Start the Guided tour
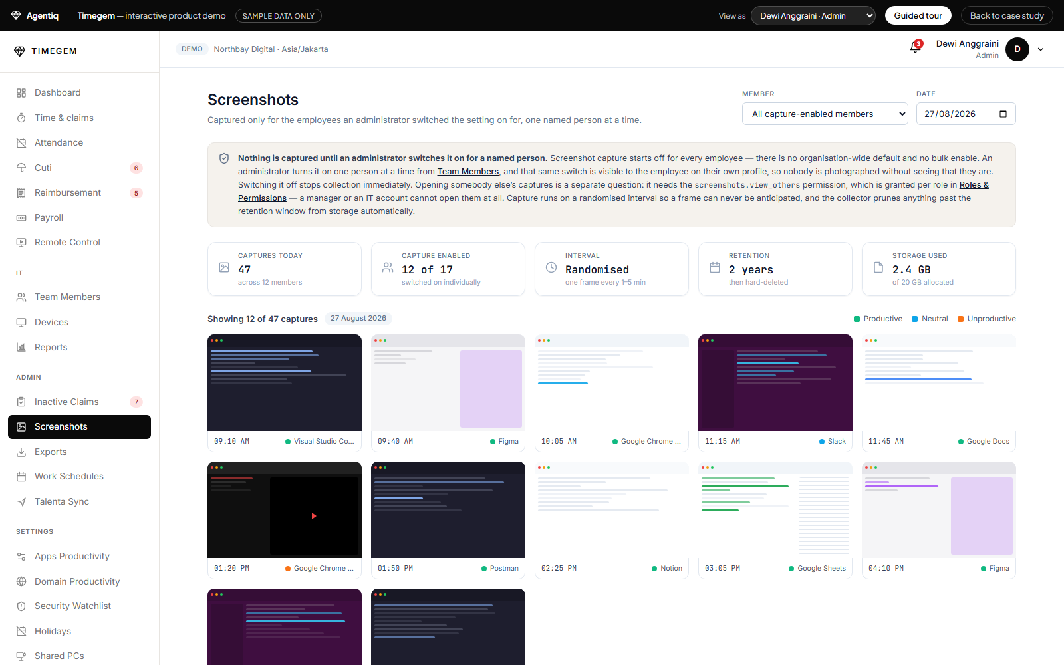Viewport: 1064px width, 665px height. (918, 15)
